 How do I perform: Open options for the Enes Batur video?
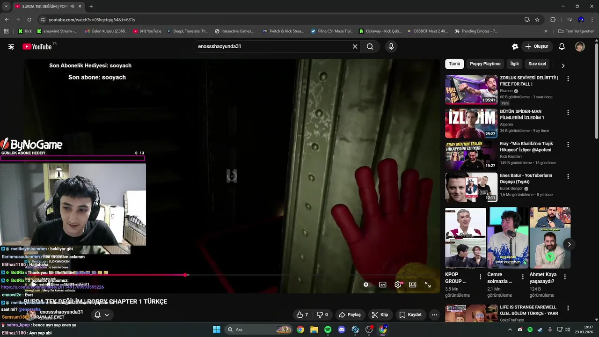coord(568,176)
